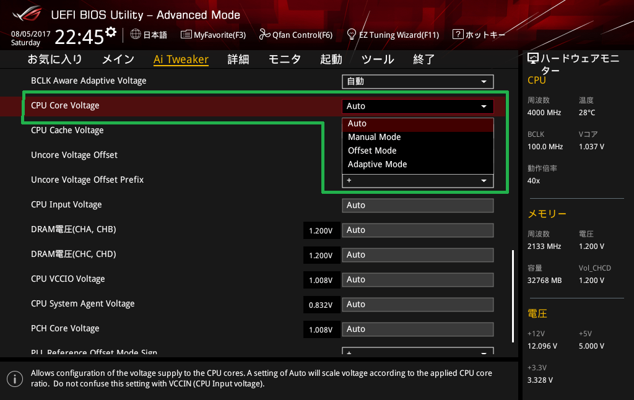
Task: Switch to メイン tab
Action: [118, 59]
